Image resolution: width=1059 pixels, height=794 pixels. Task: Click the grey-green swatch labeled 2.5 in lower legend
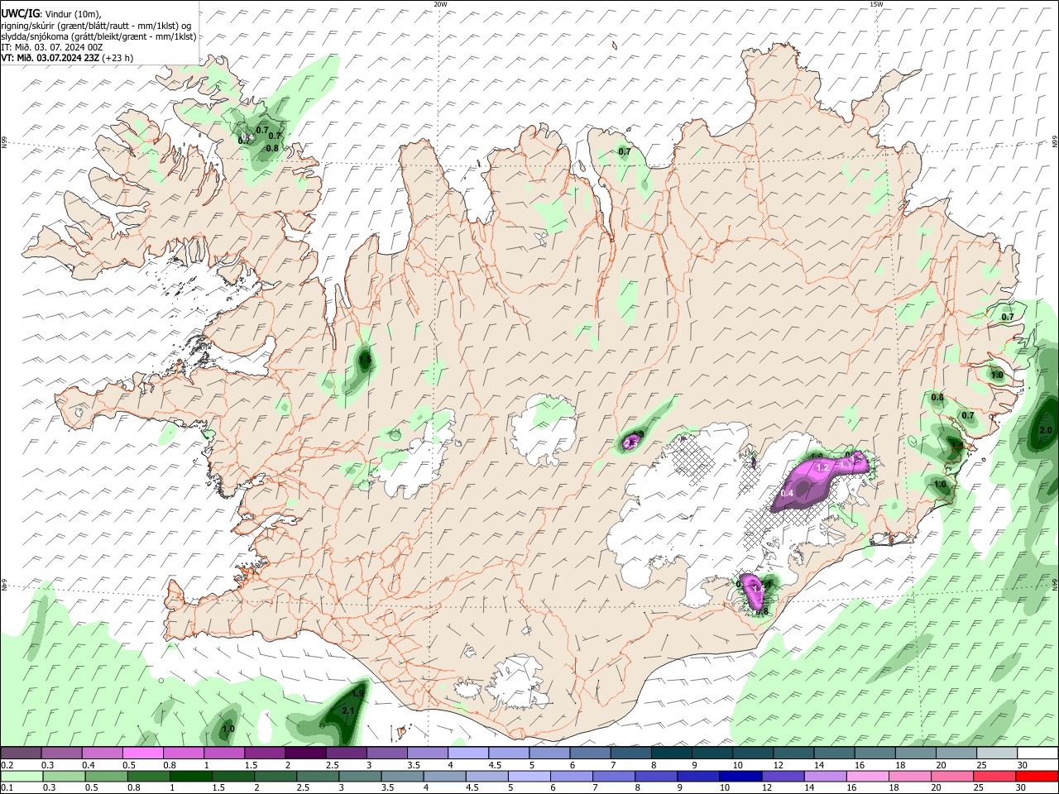point(316,776)
